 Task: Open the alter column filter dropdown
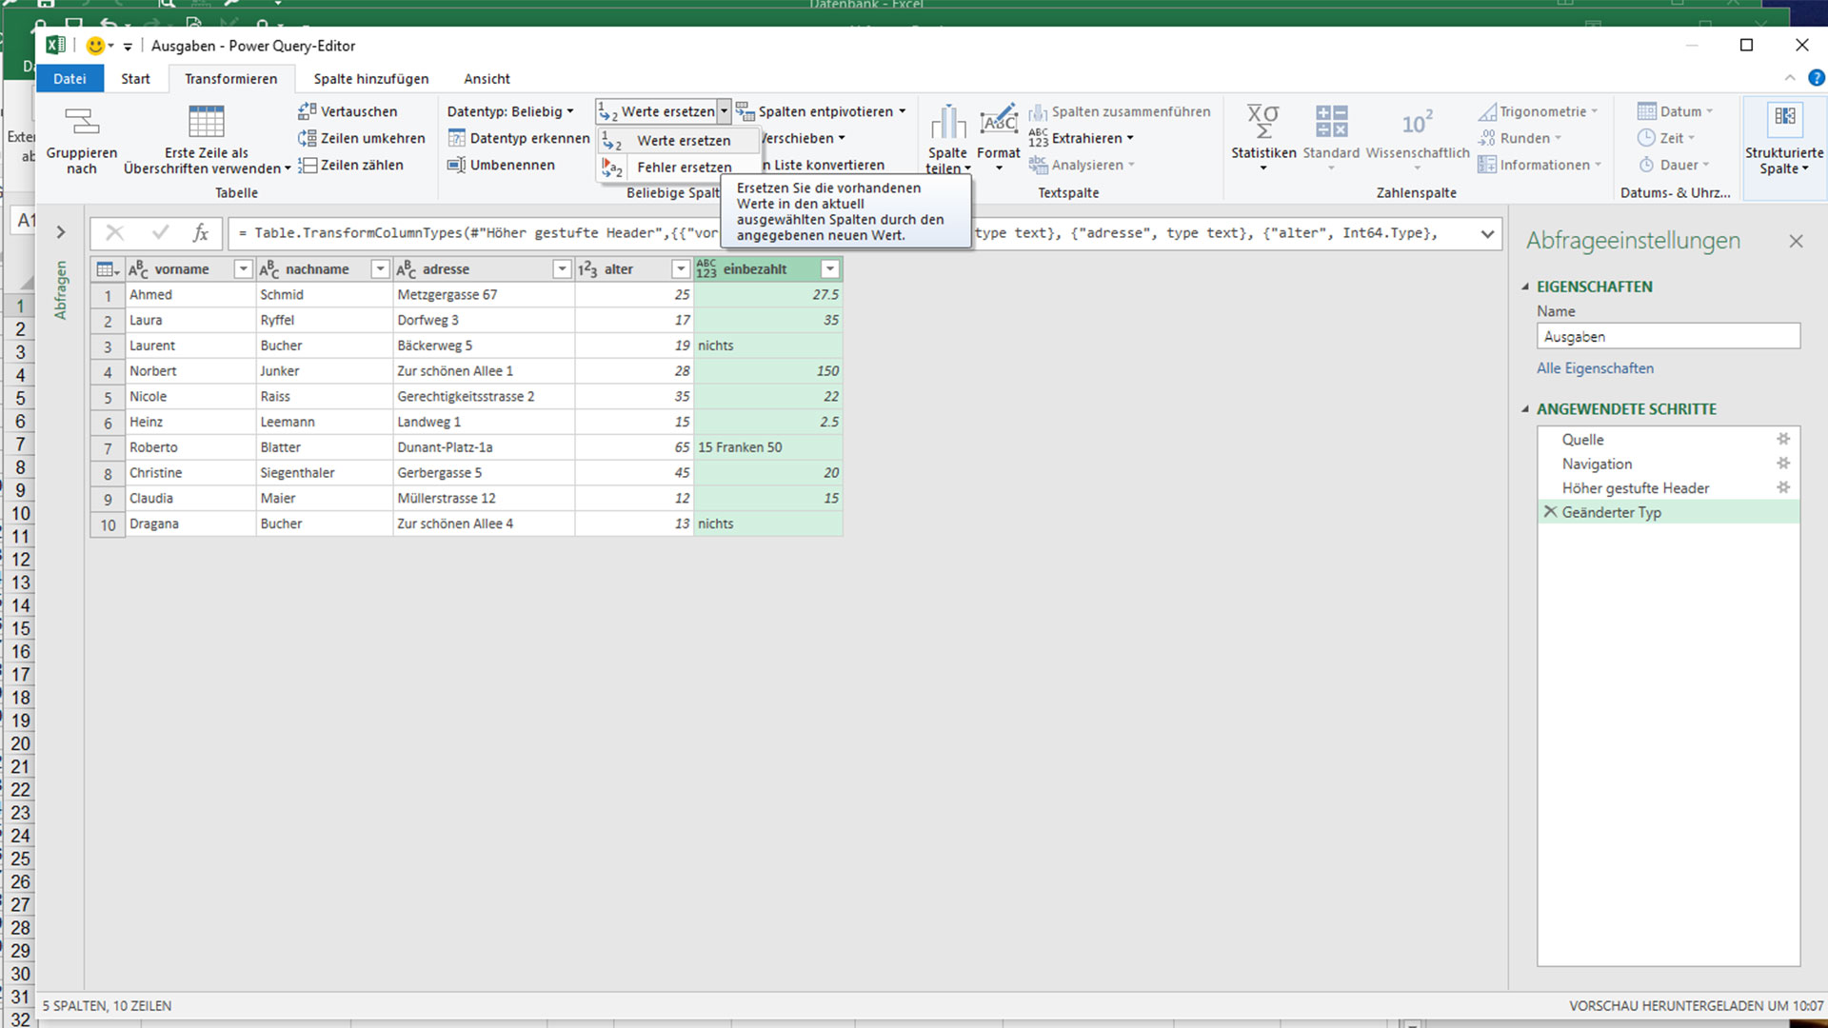coord(680,269)
